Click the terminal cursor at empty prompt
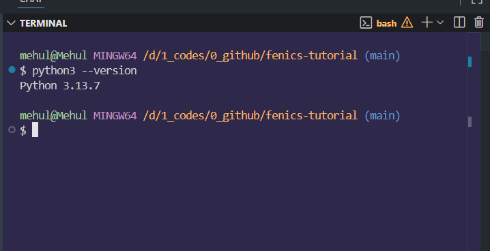Screen dimensions: 490x251 [35, 130]
